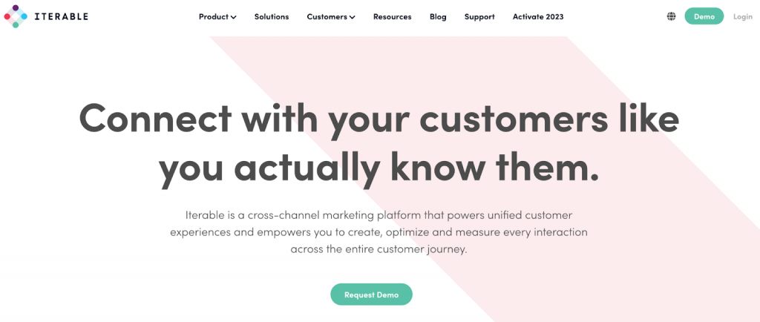Click the globe language selector icon
The image size is (760, 322).
[x=671, y=16]
